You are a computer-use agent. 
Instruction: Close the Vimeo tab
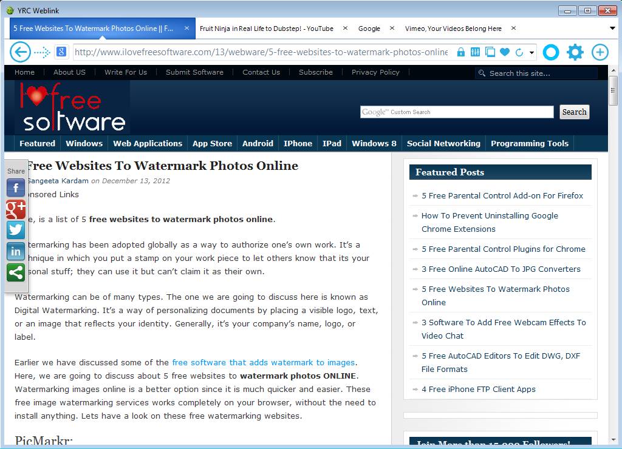[x=513, y=28]
